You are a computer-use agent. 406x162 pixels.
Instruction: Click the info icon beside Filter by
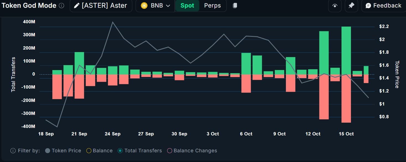pos(13,150)
